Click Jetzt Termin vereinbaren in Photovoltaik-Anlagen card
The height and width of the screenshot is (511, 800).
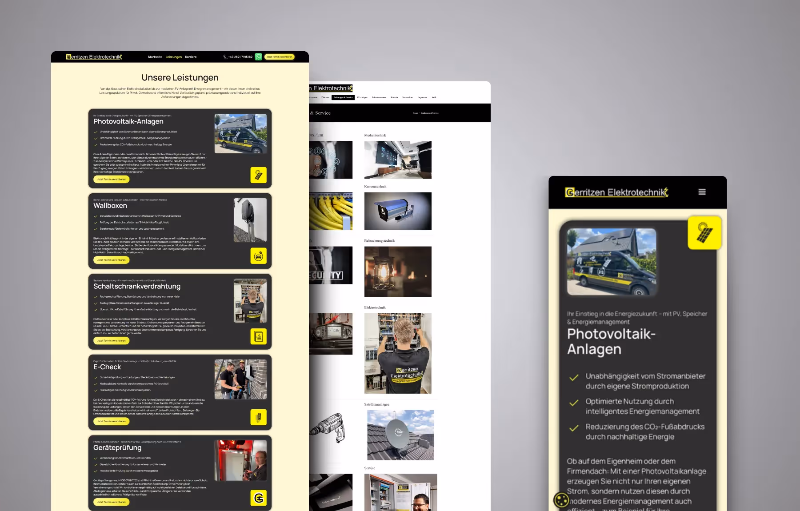[112, 180]
